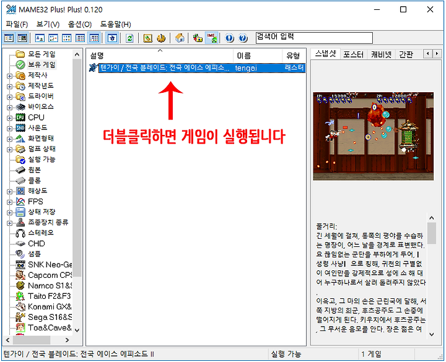Screen dimensions: 446x362
Task: Expand the 제작사 tree node
Action: click(9, 76)
